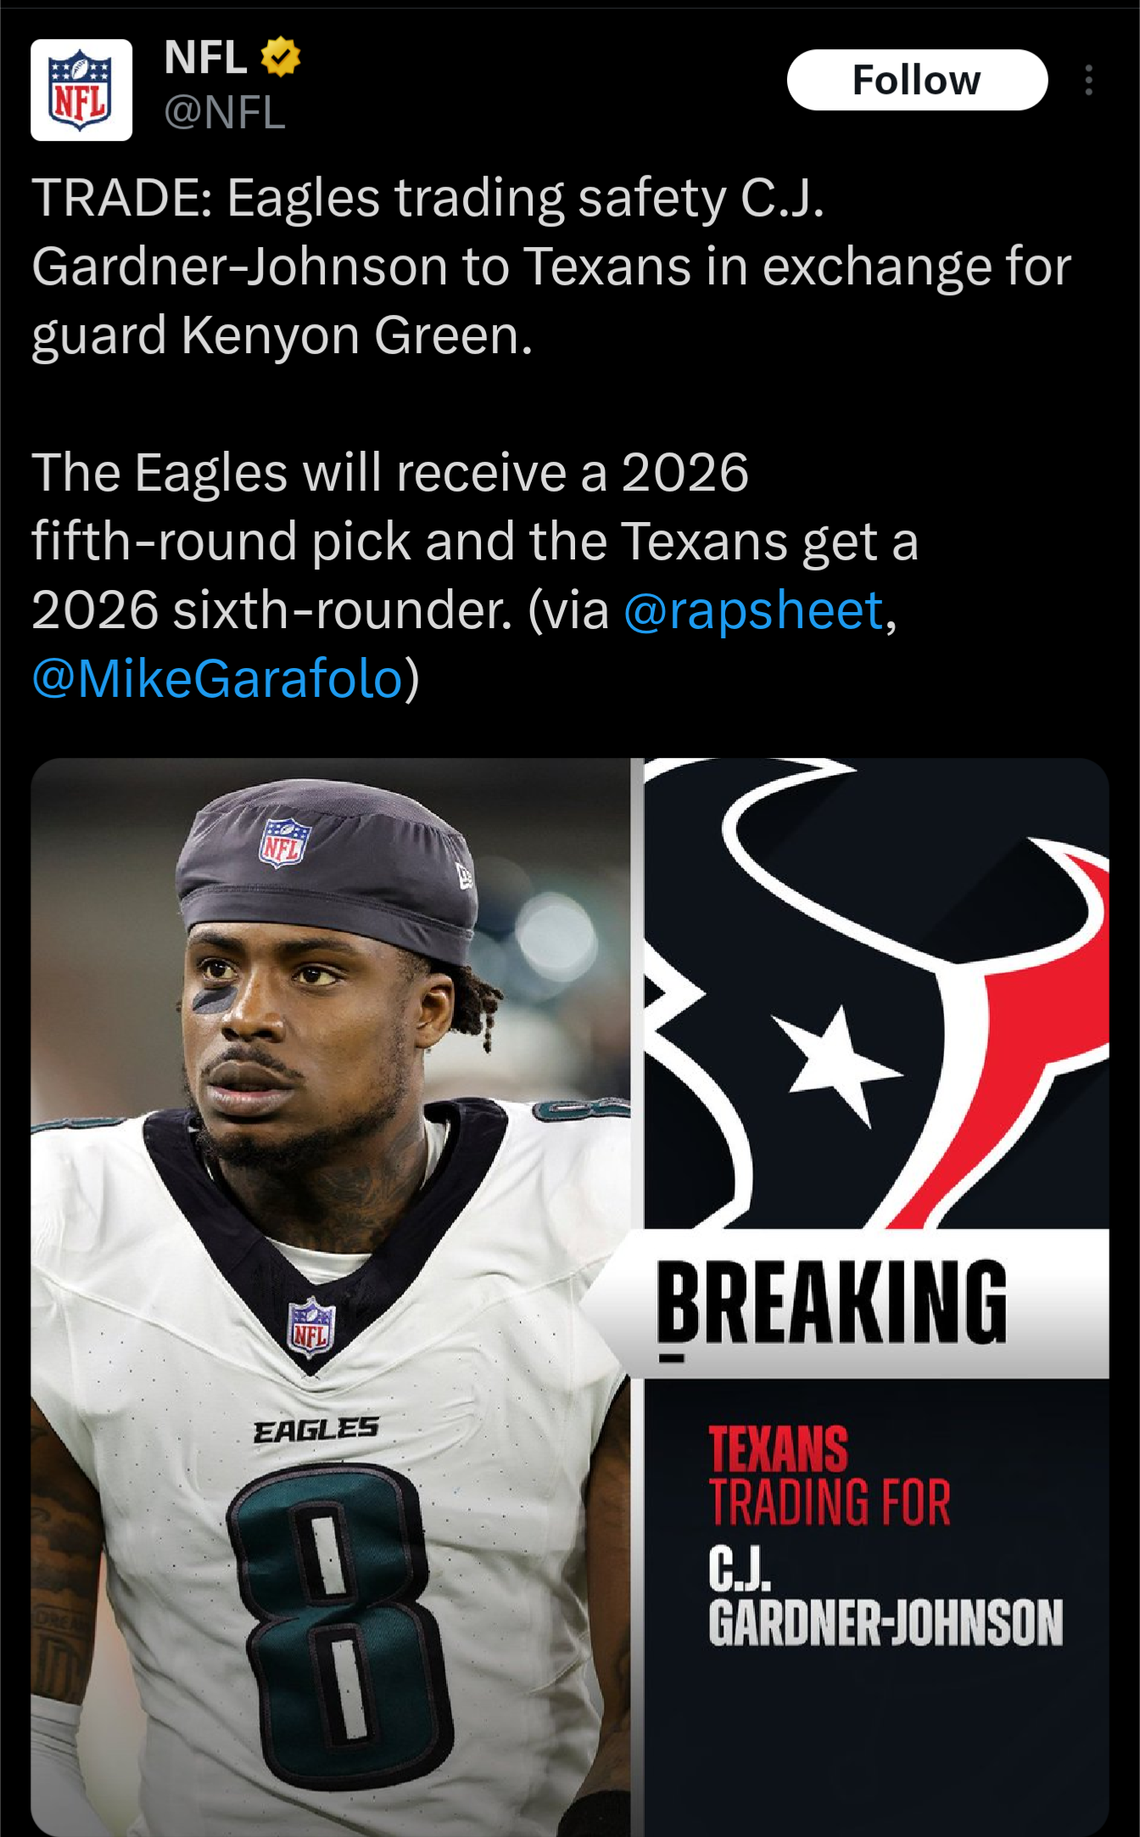Open the tweet's TRADE headline text
1140x1837 pixels.
(551, 267)
